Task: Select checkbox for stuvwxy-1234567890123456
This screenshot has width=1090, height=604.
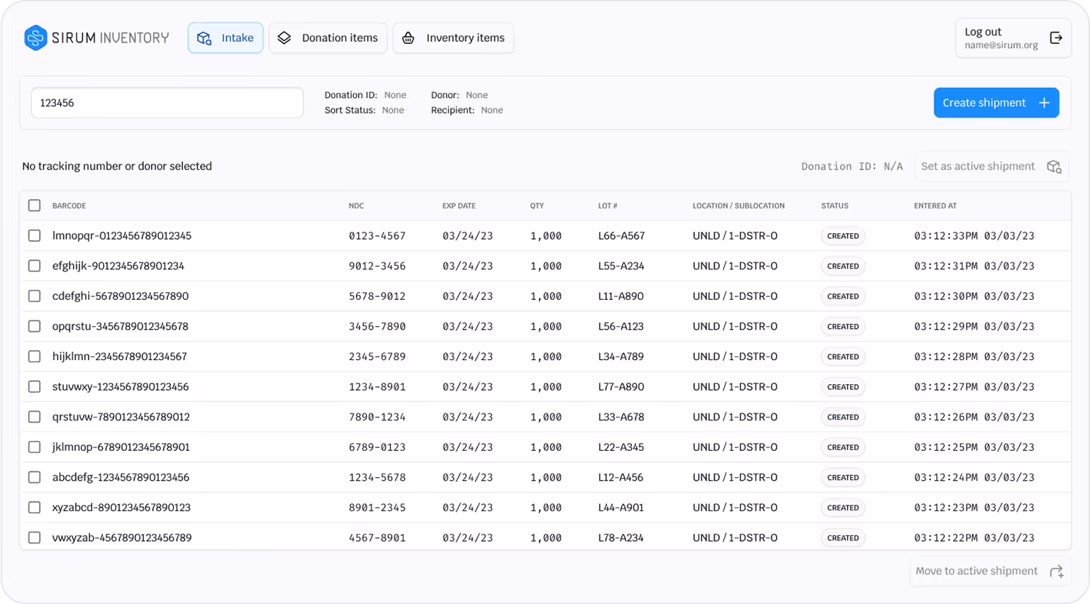Action: [34, 386]
